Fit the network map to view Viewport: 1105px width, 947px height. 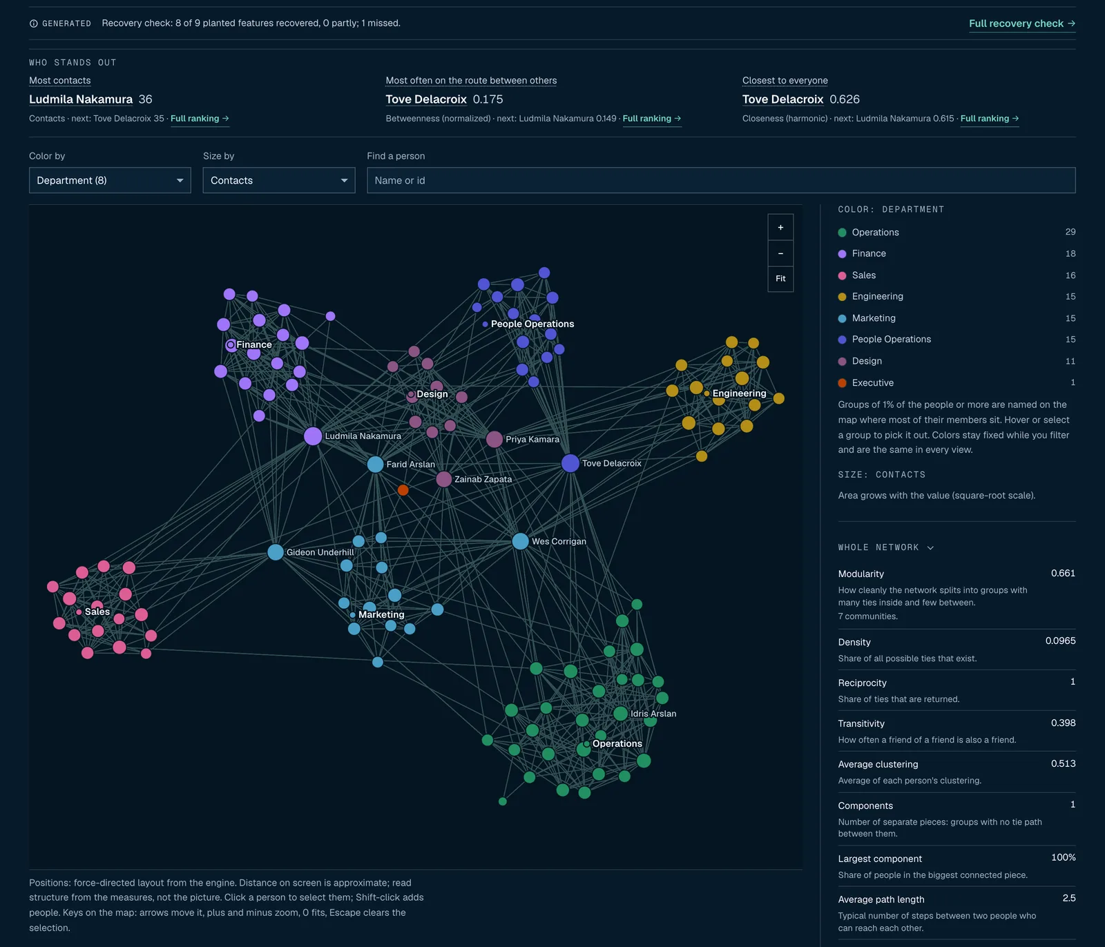coord(780,279)
